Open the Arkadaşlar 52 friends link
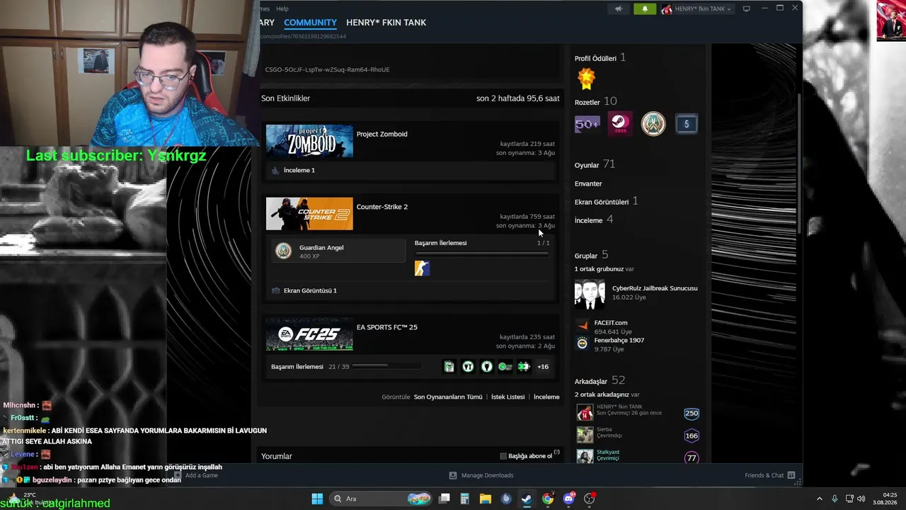 tap(600, 380)
